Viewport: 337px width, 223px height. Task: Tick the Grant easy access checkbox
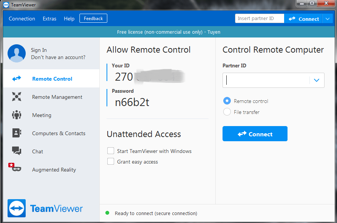[111, 161]
